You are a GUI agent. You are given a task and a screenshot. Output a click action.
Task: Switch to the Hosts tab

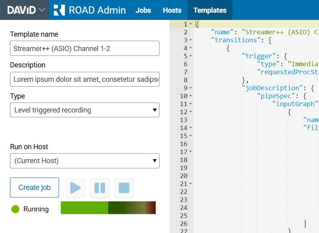point(172,10)
